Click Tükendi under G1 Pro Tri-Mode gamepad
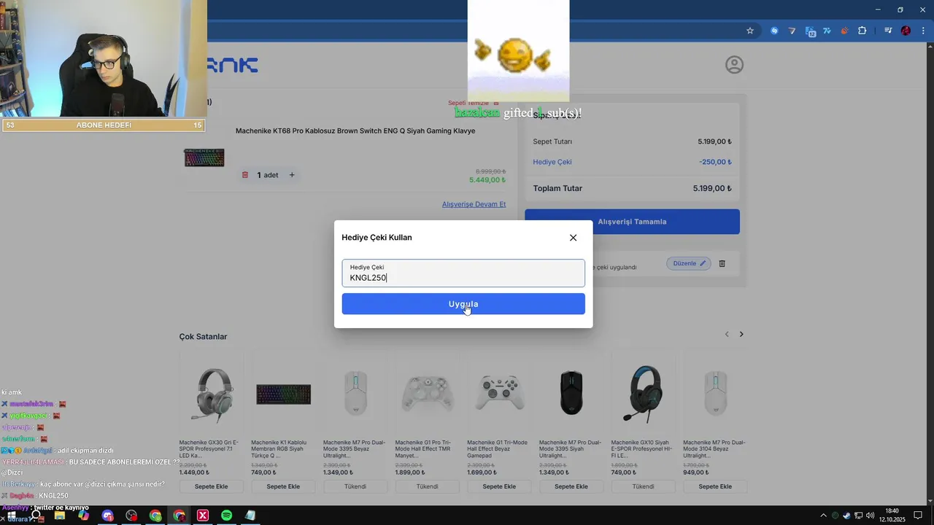934x525 pixels. click(427, 486)
